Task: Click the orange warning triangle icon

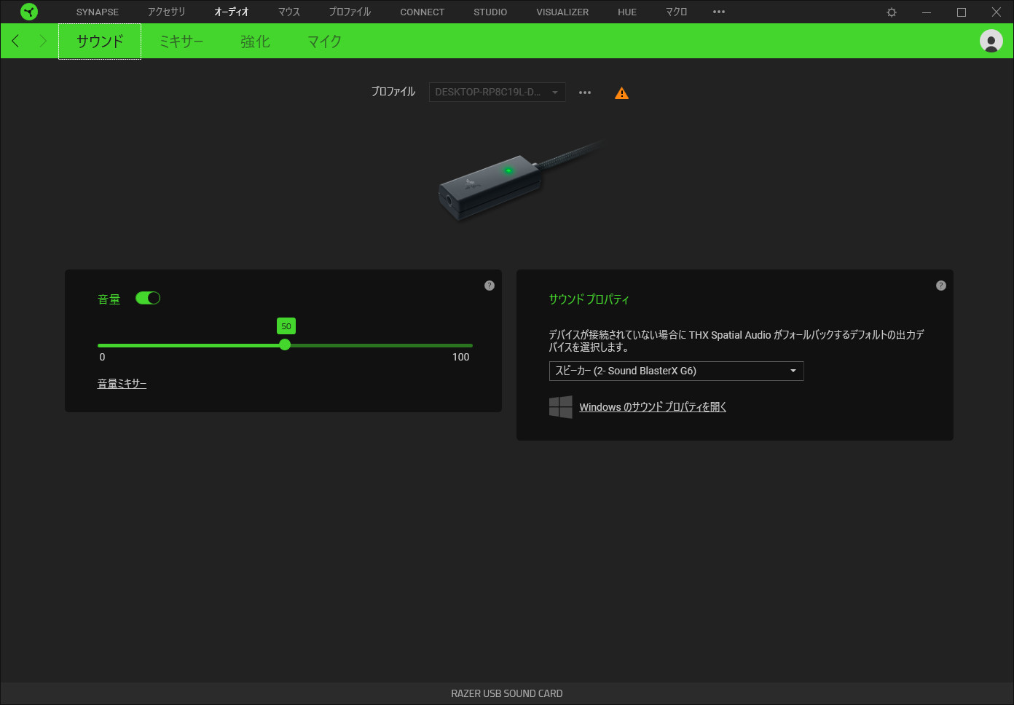Action: pyautogui.click(x=621, y=92)
